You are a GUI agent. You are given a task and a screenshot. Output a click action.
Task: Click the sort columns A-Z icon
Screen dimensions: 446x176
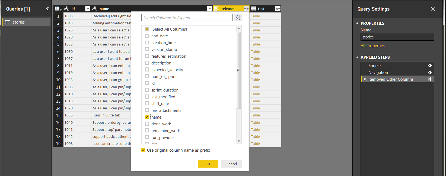(x=238, y=18)
